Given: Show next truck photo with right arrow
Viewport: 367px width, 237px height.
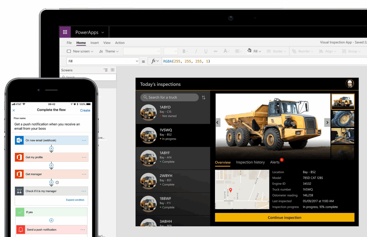Looking at the screenshot, I should pos(327,122).
